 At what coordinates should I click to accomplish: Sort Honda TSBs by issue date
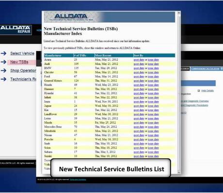[x=153, y=85]
